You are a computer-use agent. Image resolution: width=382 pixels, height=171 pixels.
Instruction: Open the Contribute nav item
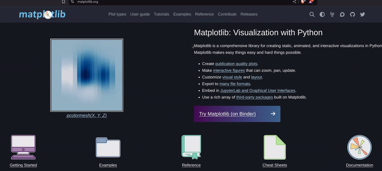click(x=227, y=14)
